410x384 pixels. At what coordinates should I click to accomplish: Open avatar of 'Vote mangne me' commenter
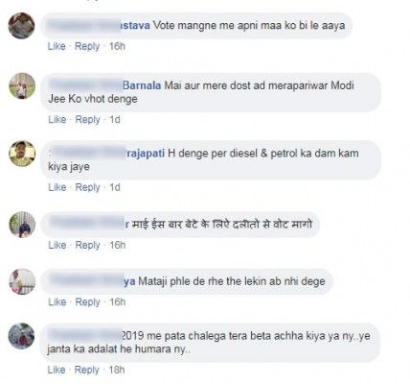[x=21, y=26]
